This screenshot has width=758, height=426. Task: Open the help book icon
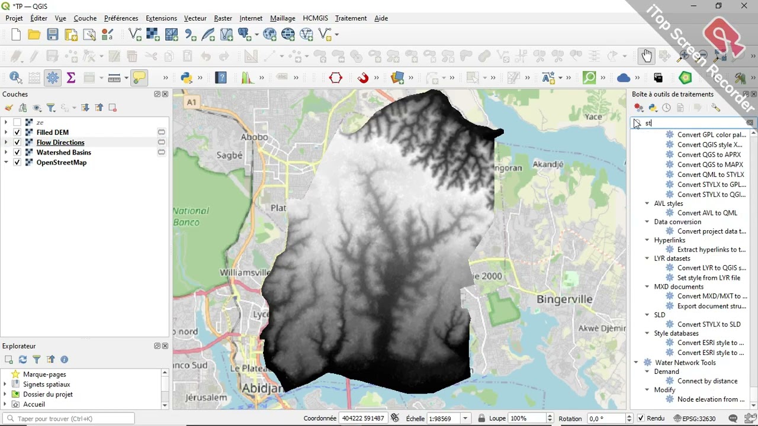[x=221, y=78]
